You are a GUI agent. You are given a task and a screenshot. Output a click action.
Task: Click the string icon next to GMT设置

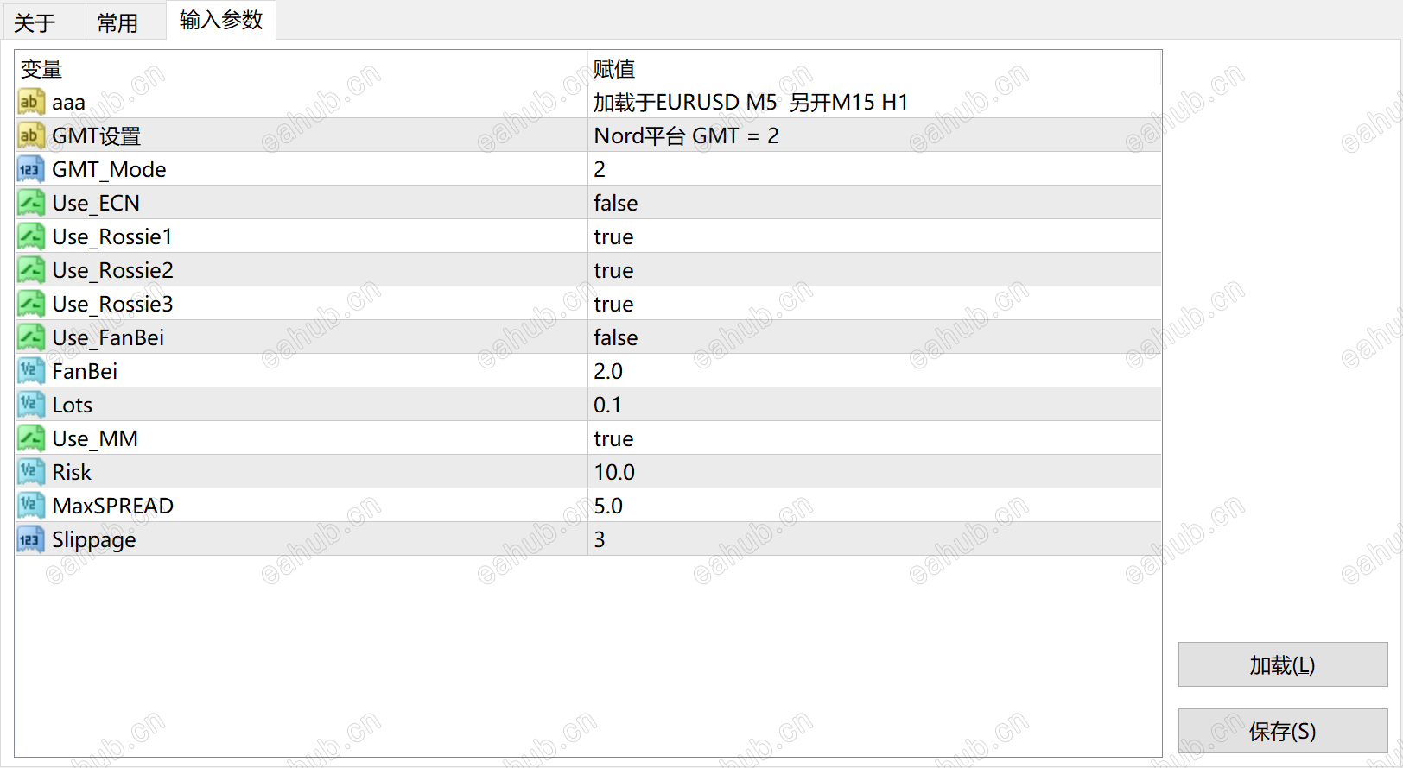point(30,135)
